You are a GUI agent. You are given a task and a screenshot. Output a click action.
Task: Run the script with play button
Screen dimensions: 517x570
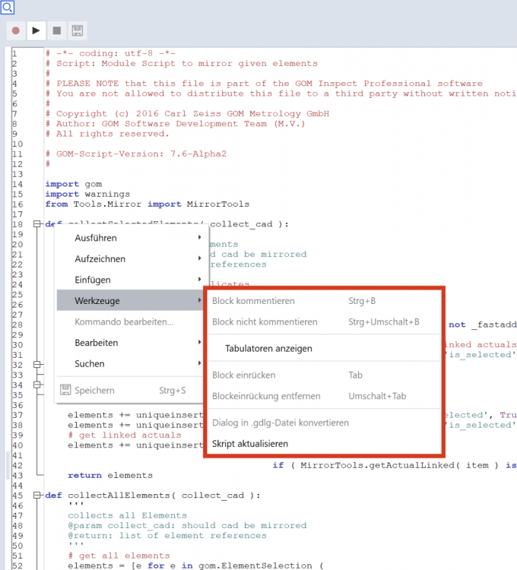point(36,31)
